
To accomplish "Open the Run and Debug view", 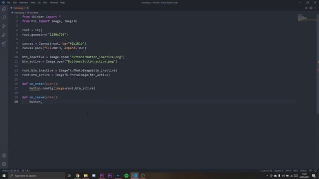I will pos(4,35).
